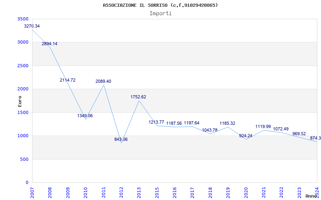
Task: Click the 2894.14 data label
Action: 49,44
